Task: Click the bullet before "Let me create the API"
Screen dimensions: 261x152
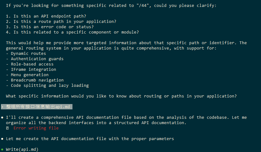Action: click(x=2, y=139)
